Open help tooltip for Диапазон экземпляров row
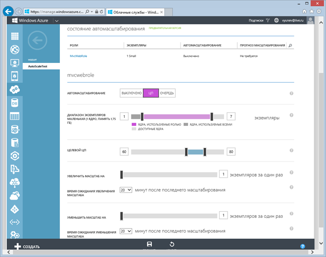 [x=292, y=115]
